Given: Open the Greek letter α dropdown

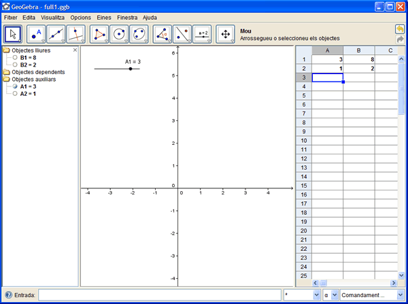Looking at the screenshot, I should pos(330,295).
